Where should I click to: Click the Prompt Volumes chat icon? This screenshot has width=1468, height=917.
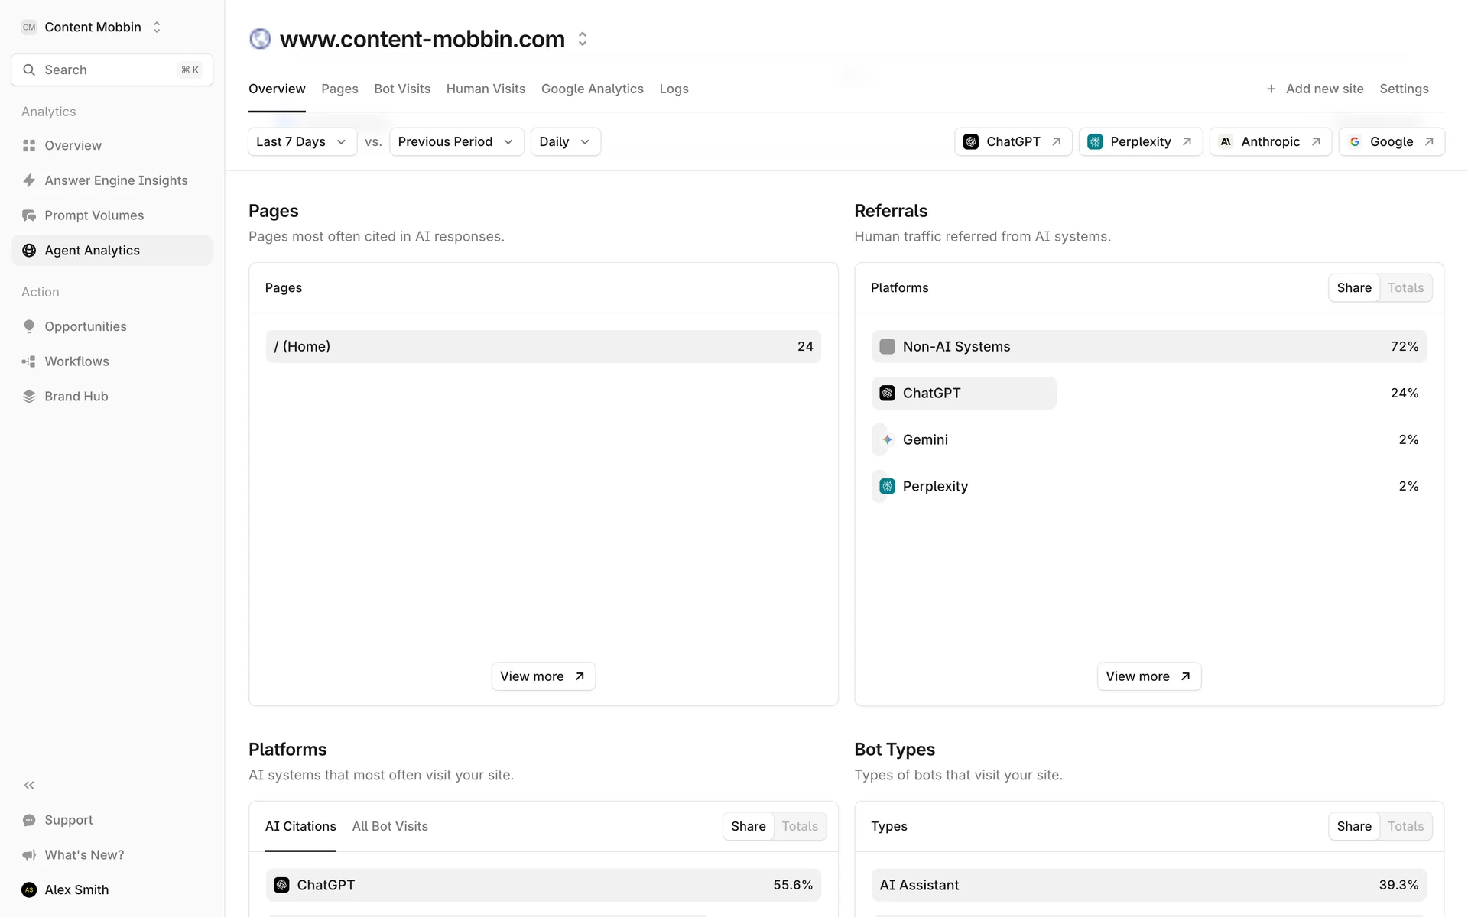tap(29, 215)
